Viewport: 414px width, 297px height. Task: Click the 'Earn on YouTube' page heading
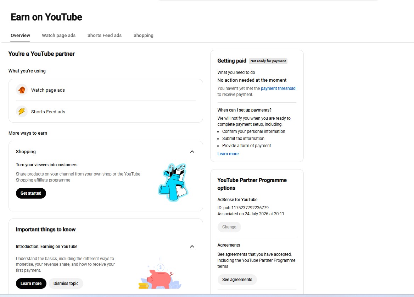coord(46,17)
